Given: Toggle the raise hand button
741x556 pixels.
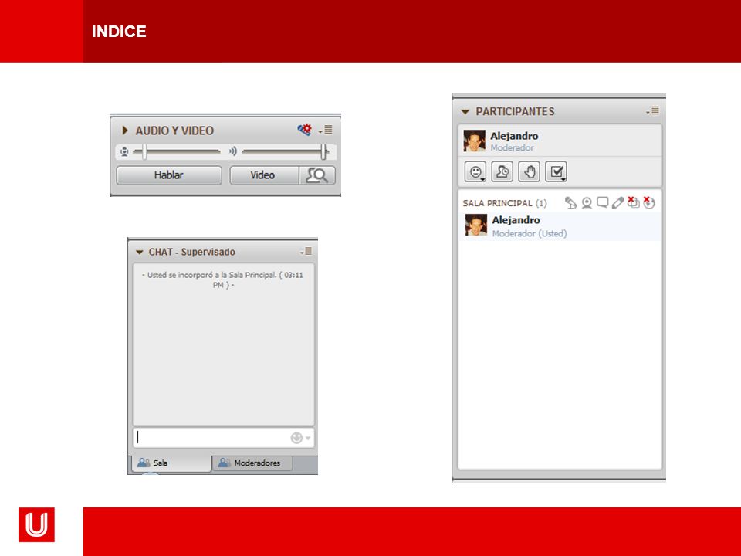Looking at the screenshot, I should 530,171.
